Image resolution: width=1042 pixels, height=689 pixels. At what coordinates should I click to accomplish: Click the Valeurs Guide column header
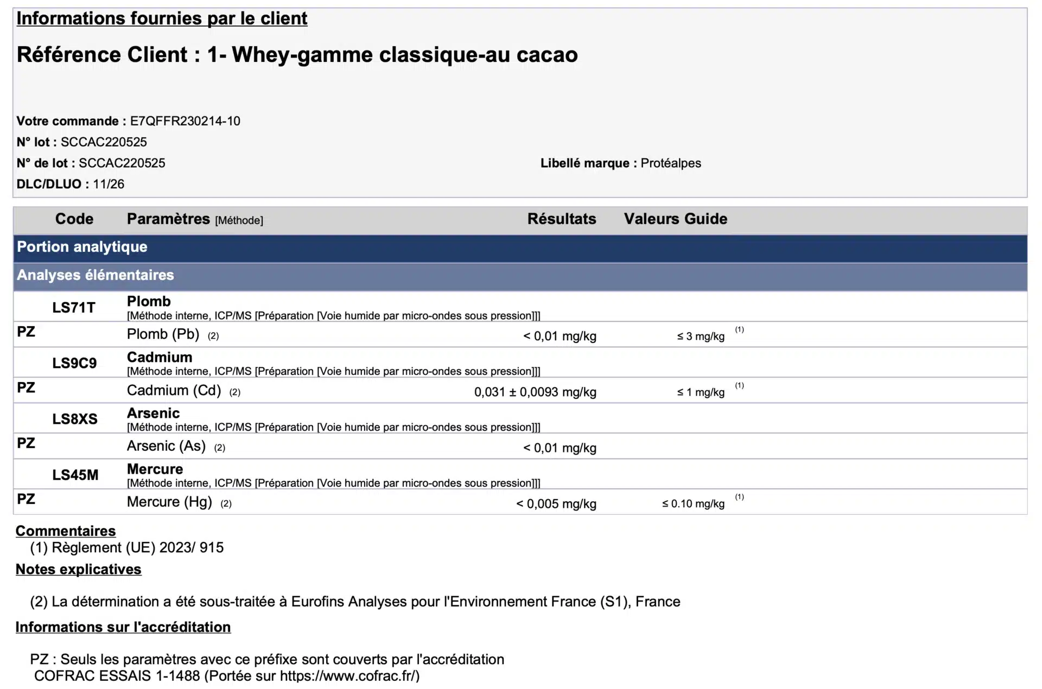point(676,219)
